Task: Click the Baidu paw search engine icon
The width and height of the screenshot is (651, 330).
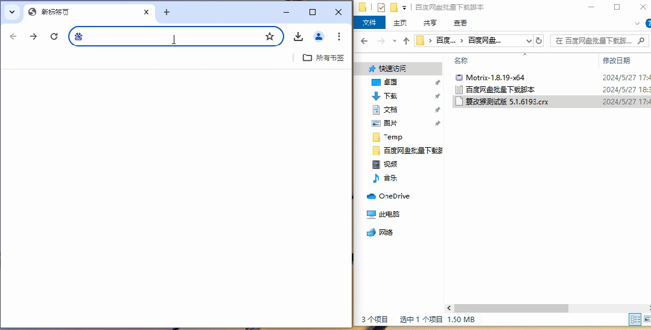Action: 78,37
